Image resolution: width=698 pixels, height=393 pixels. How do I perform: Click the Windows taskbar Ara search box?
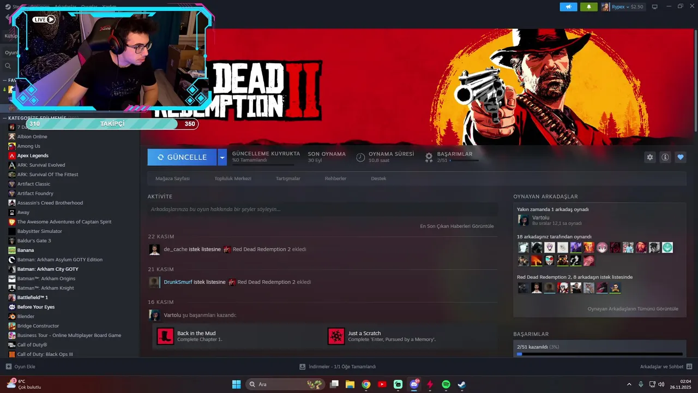(x=286, y=384)
